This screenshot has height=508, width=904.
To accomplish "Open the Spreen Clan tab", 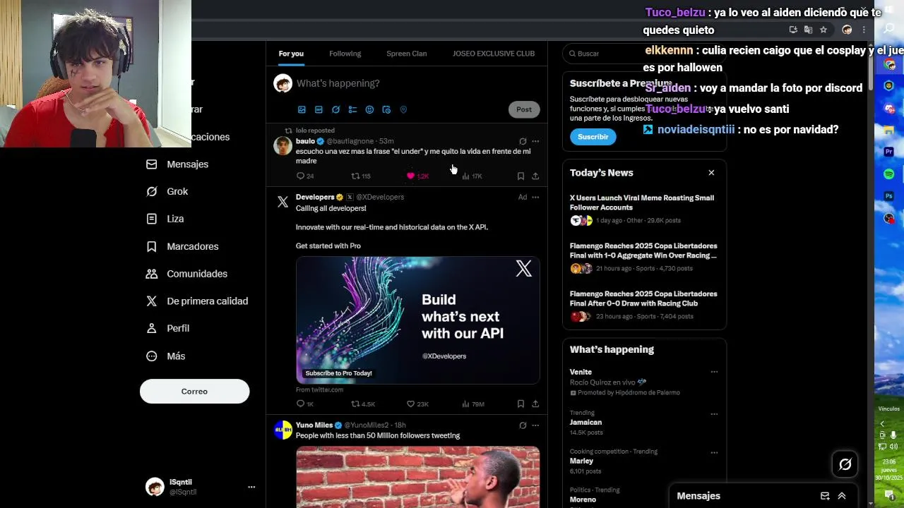I will pos(406,54).
